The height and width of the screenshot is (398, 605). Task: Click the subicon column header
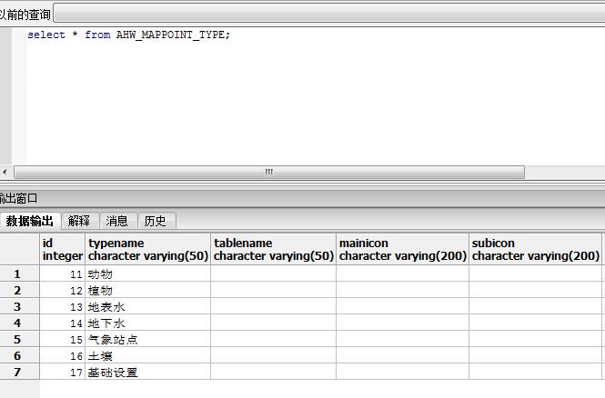535,249
